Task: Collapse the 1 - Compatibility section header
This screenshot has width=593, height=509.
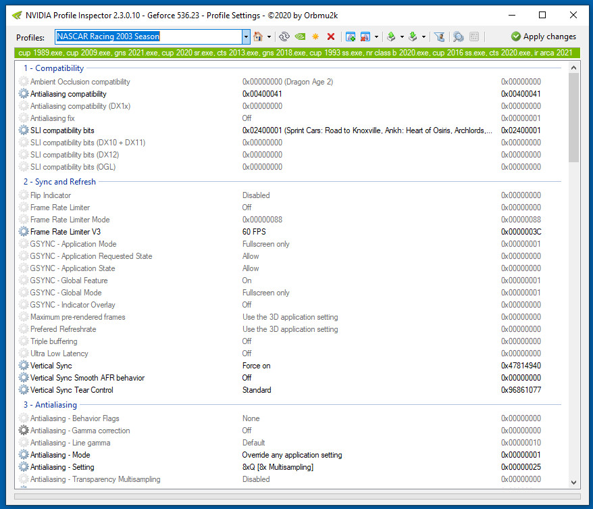Action: tap(54, 68)
